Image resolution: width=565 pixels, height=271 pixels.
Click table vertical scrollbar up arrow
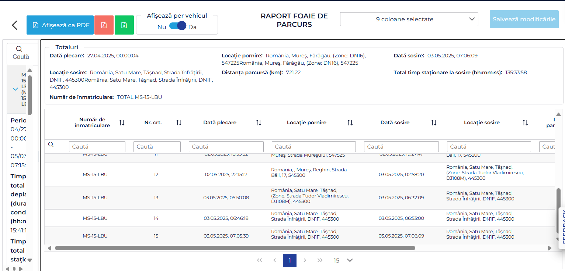[x=558, y=114]
